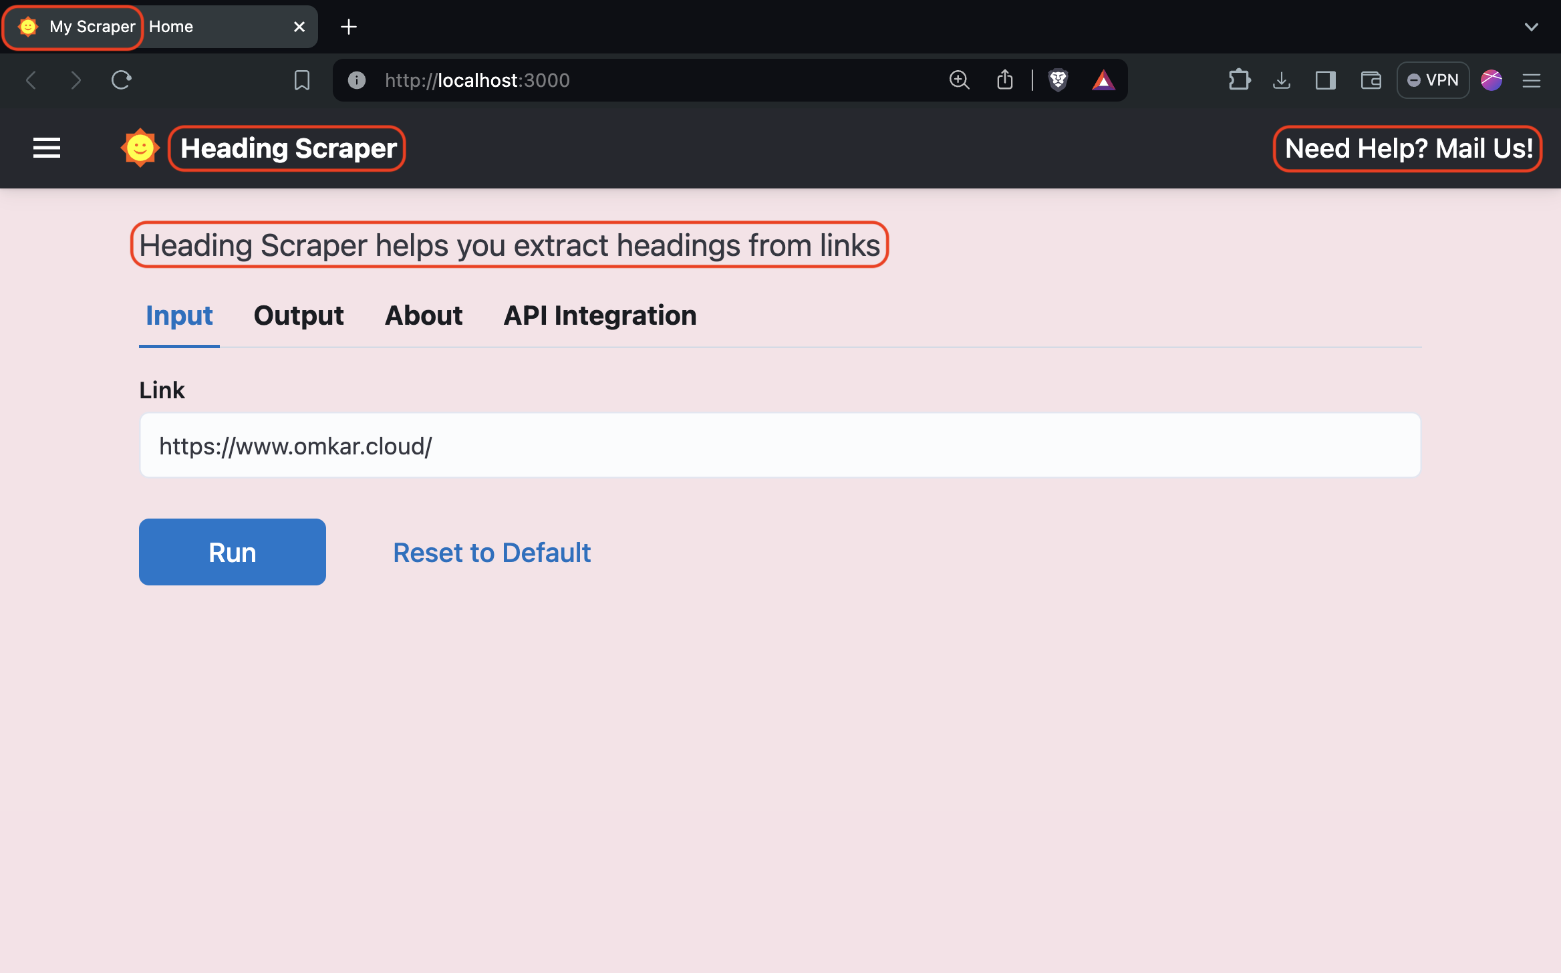Viewport: 1561px width, 973px height.
Task: Open the extensions puzzle icon
Action: click(x=1239, y=80)
